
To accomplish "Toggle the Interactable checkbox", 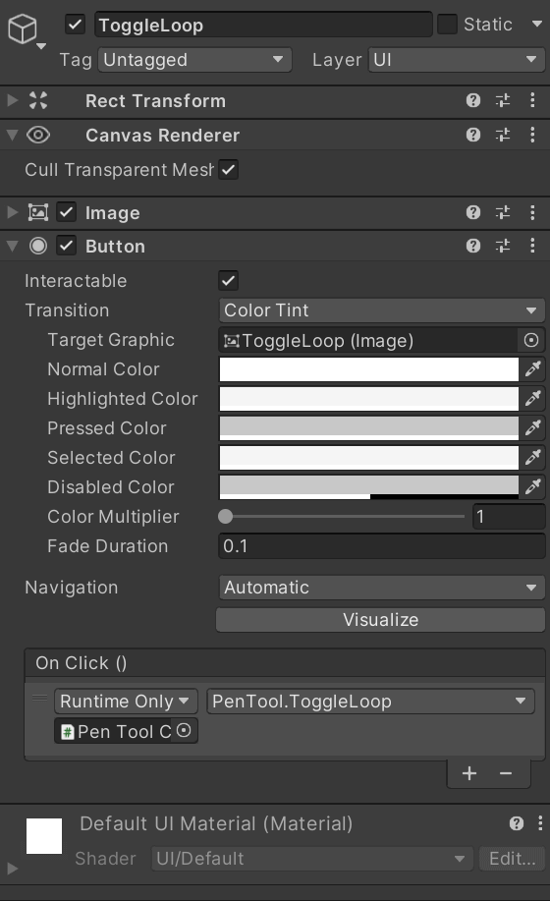I will (x=228, y=281).
